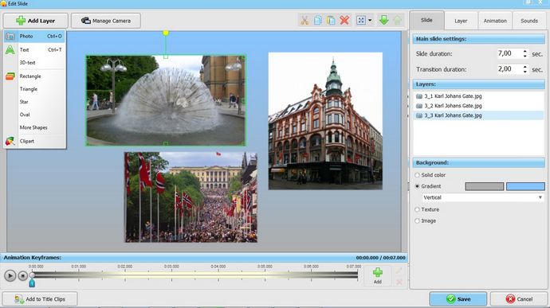Click the Save button
Screen dimensions: 550x308
[458, 299]
